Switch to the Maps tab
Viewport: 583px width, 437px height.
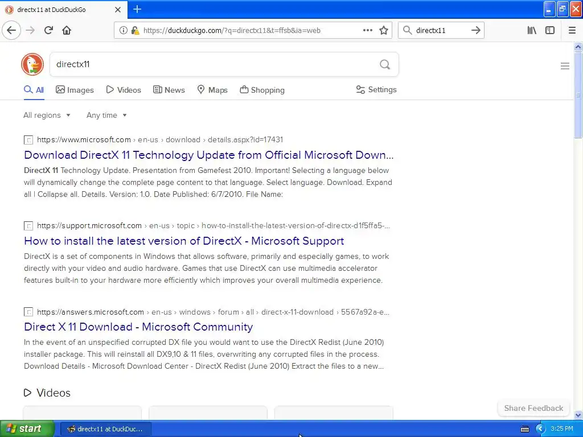(212, 90)
